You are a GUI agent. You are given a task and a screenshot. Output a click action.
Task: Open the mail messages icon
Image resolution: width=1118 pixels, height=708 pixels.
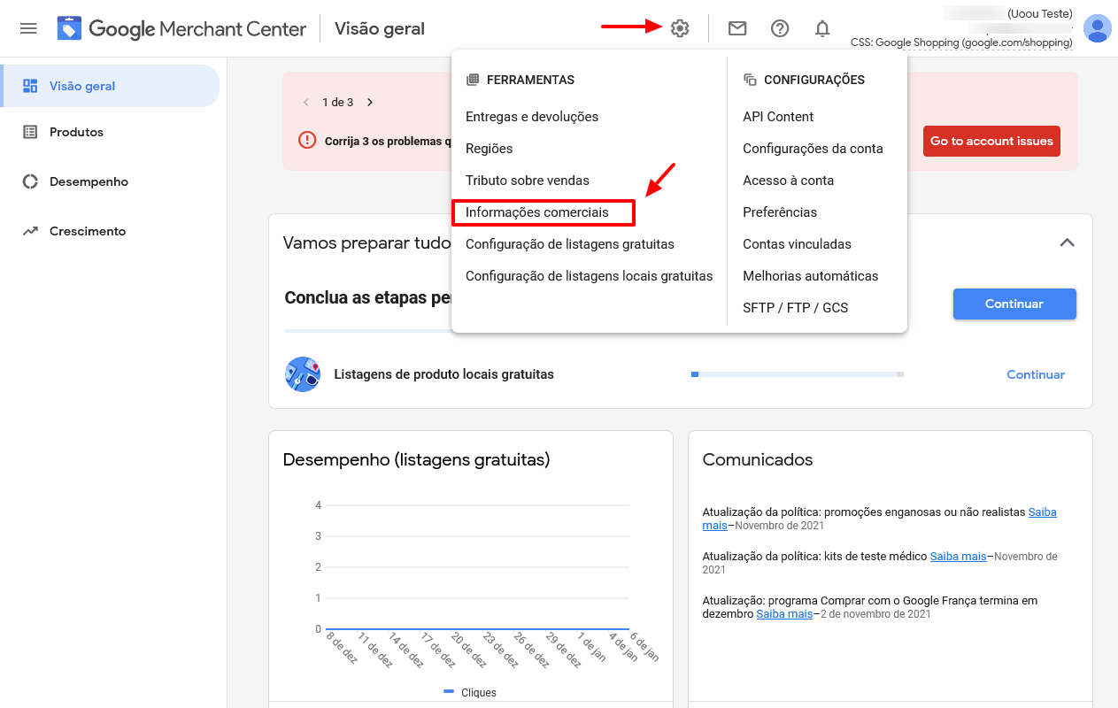[737, 28]
